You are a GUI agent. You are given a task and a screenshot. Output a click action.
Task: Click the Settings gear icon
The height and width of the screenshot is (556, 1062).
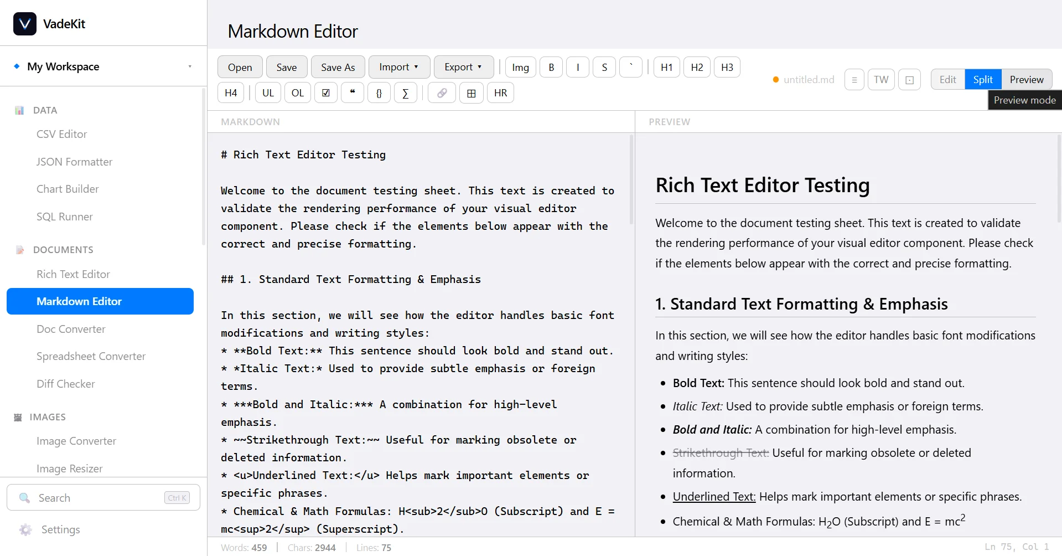pos(25,529)
